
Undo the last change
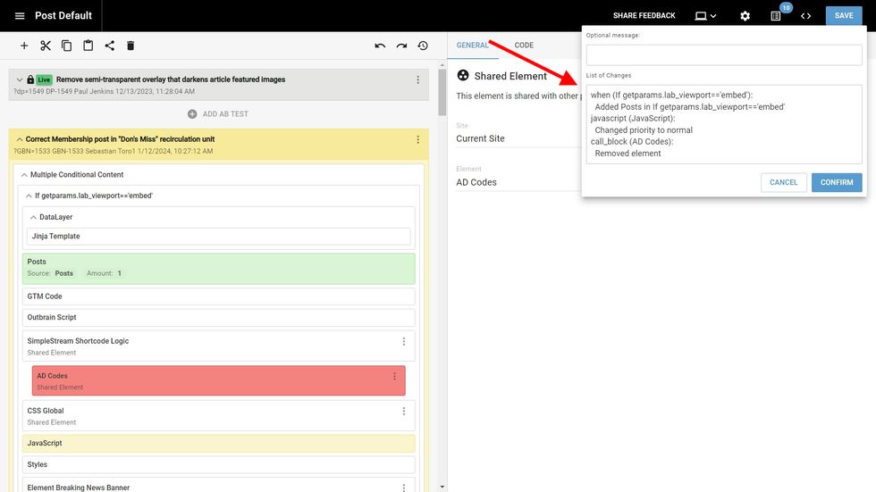(x=380, y=46)
